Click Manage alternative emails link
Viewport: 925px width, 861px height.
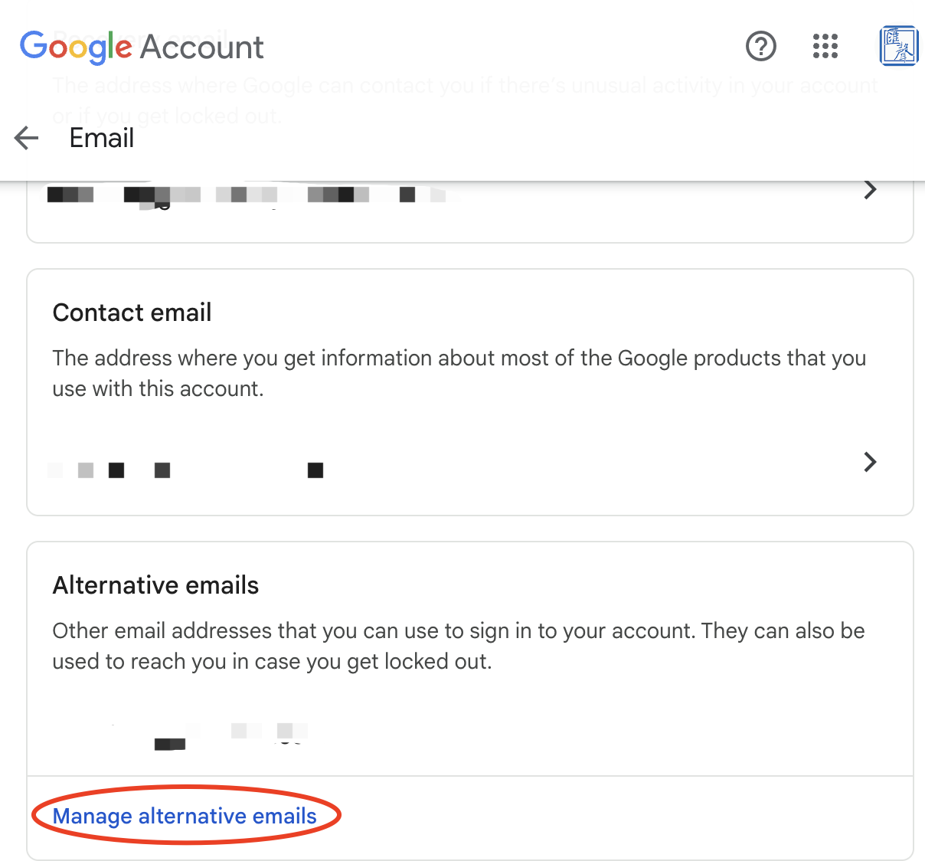[x=185, y=816]
